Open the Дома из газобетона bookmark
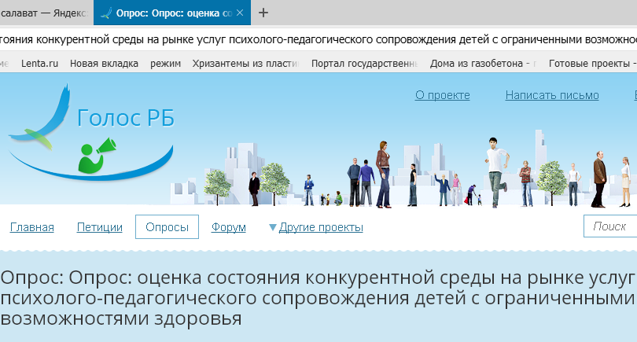The height and width of the screenshot is (342, 637). coord(484,64)
